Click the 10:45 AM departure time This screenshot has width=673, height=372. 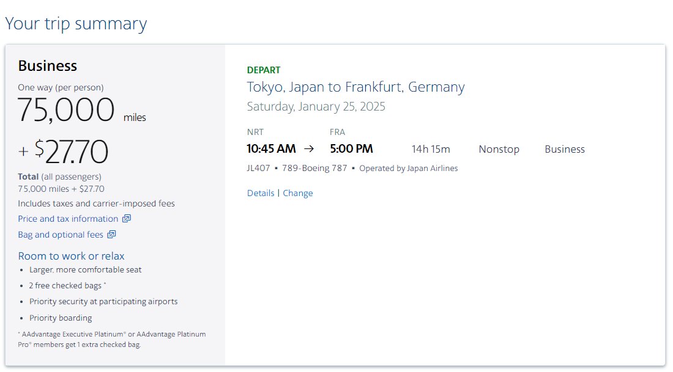pos(271,148)
